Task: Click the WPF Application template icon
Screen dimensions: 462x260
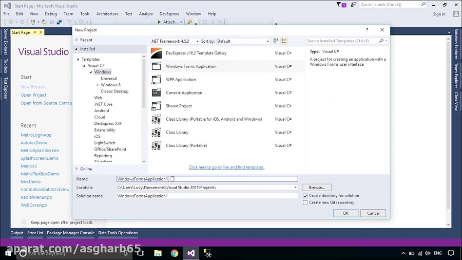Action: tap(157, 80)
